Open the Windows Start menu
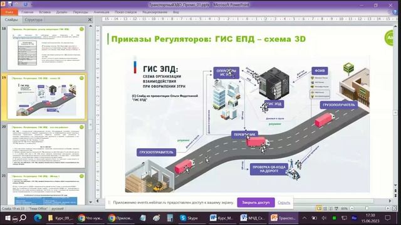The height and width of the screenshot is (225, 401). (8, 218)
